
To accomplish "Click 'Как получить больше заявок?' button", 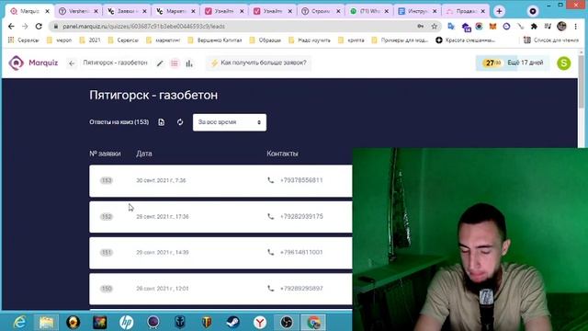I will click(259, 63).
